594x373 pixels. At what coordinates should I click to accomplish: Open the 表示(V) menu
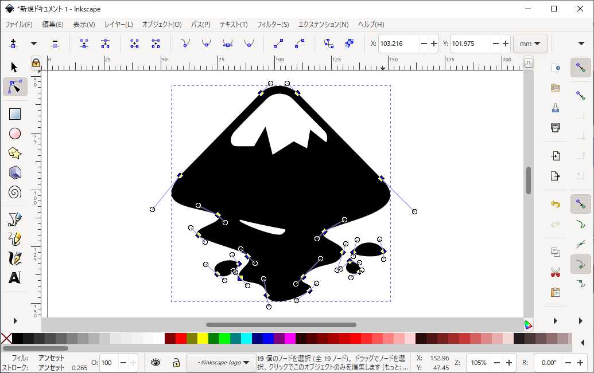click(x=84, y=25)
